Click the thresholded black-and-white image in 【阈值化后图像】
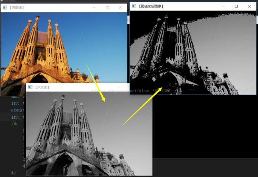The width and height of the screenshot is (258, 177). (x=193, y=53)
